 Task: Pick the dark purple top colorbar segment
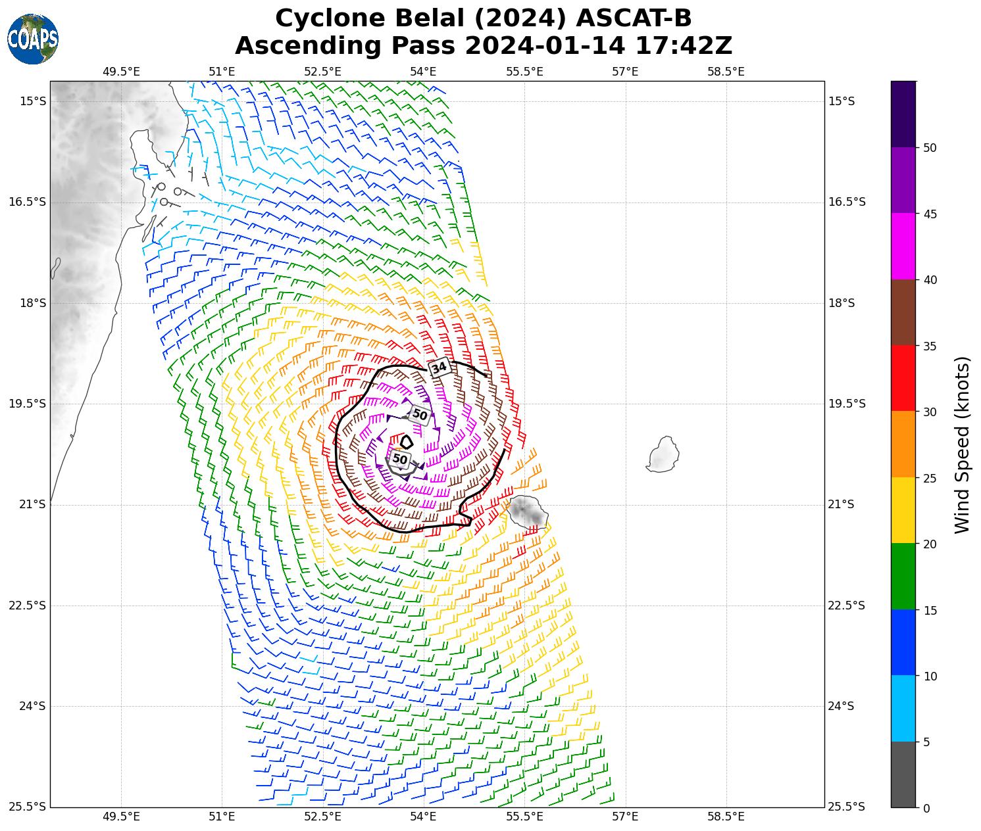tap(903, 114)
